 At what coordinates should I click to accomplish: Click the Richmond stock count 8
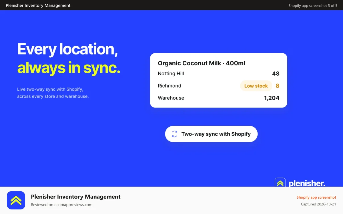pos(277,86)
